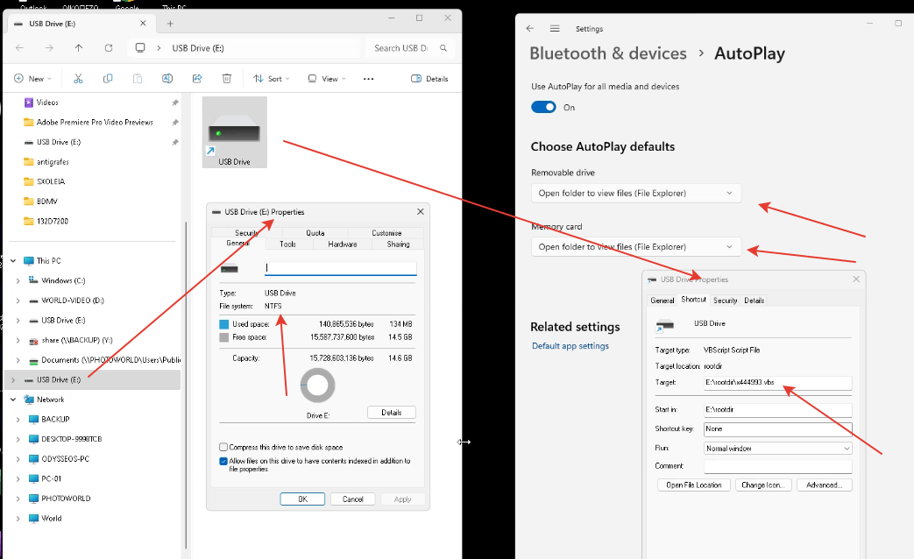Go back with Explorer back arrow
This screenshot has height=559, width=914.
(20, 48)
